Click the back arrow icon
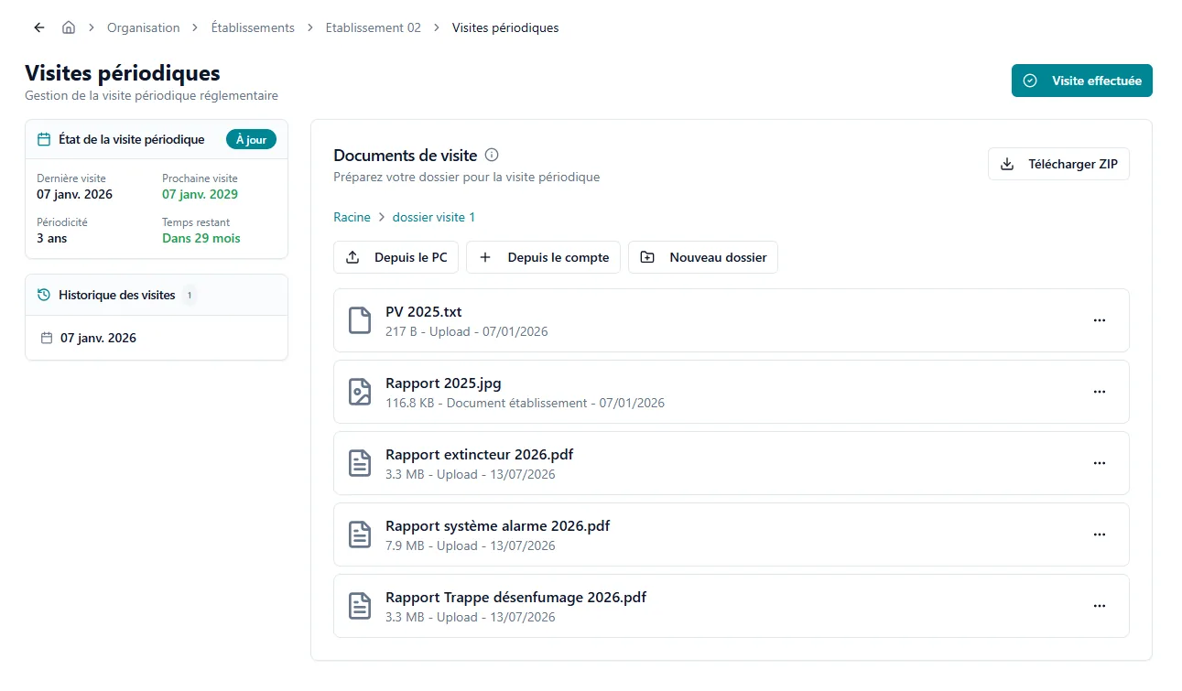Viewport: 1182px width, 691px height. [x=38, y=27]
